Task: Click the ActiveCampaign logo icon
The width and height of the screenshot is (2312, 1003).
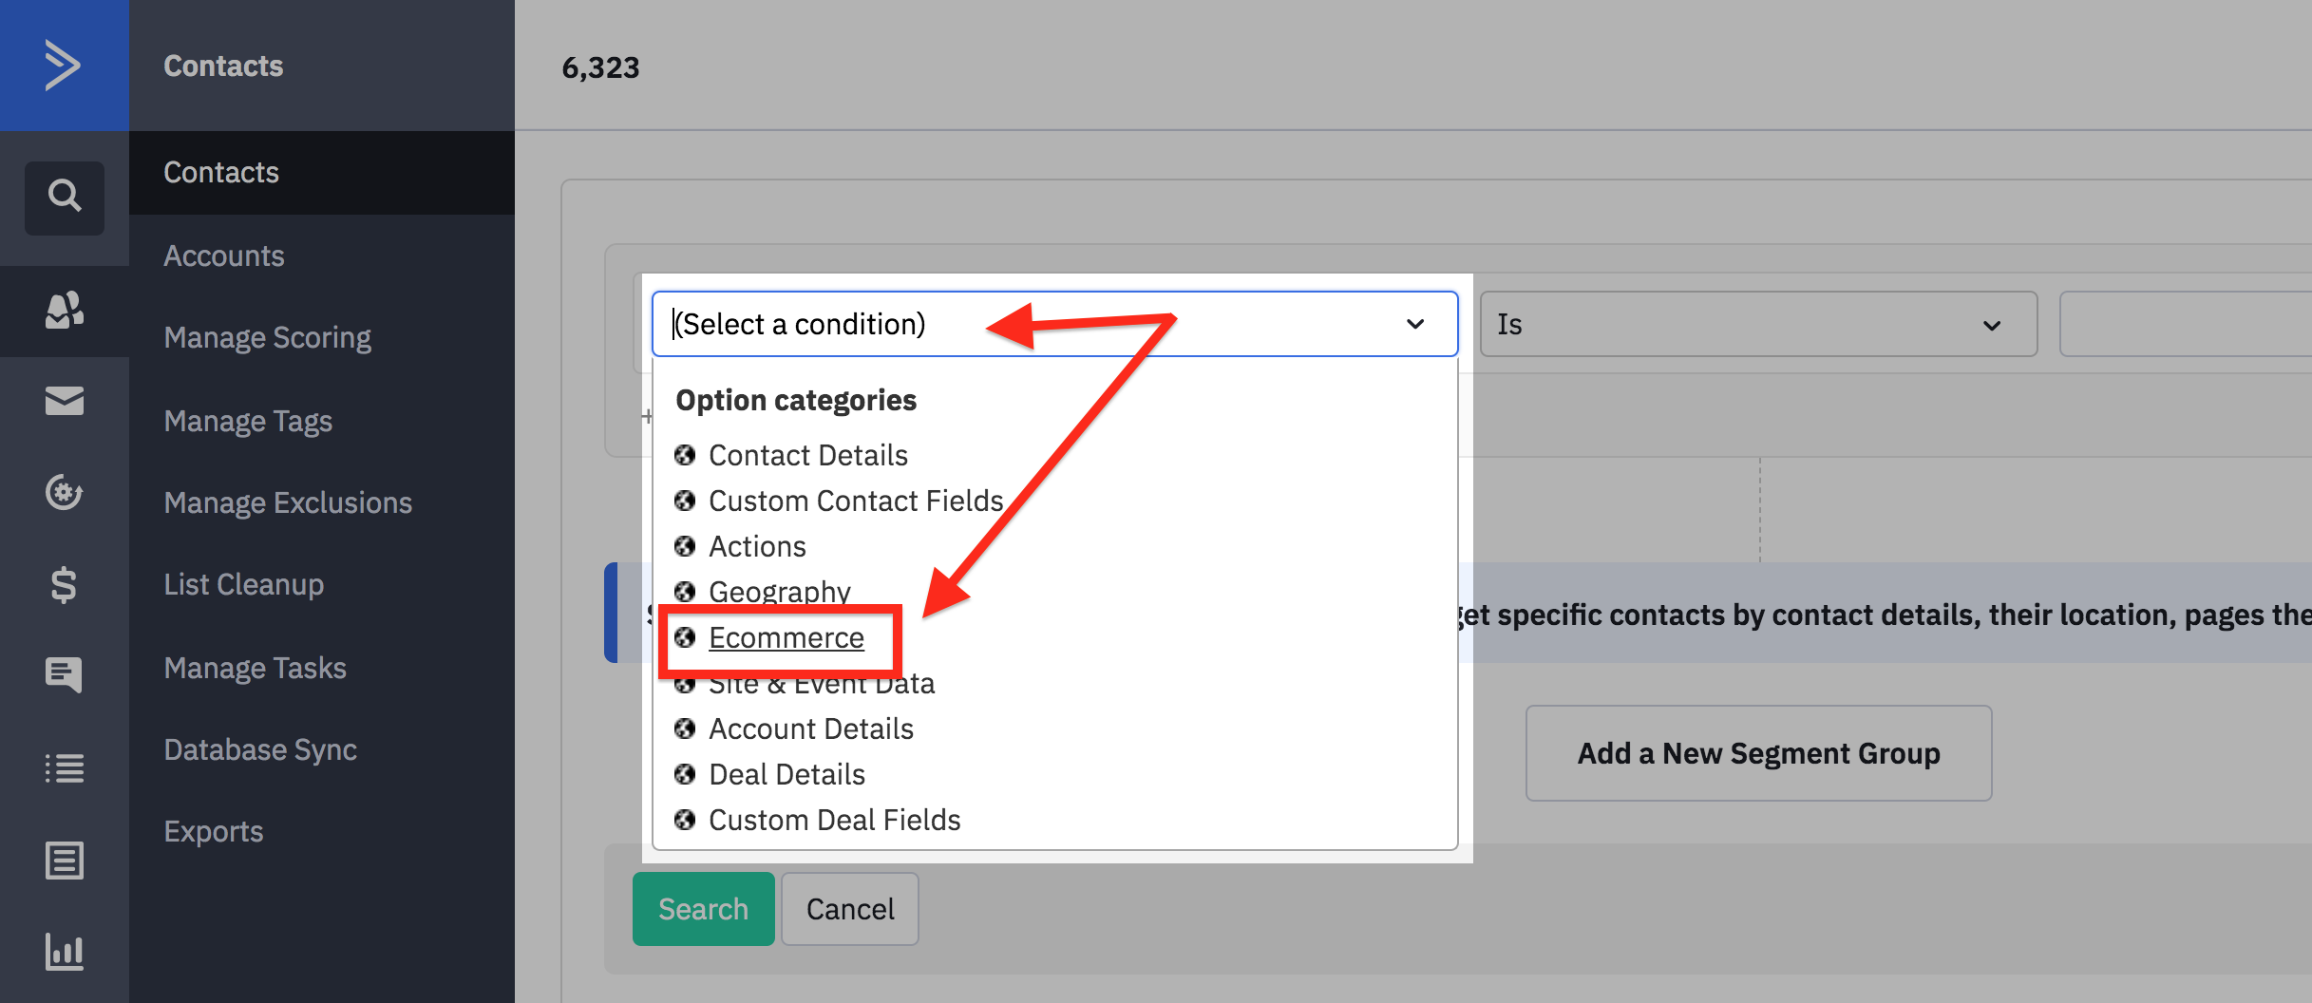Action: 63,65
